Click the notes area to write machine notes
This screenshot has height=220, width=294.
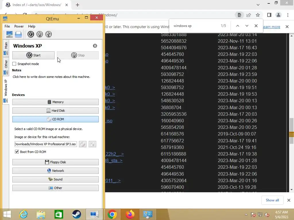(51, 77)
